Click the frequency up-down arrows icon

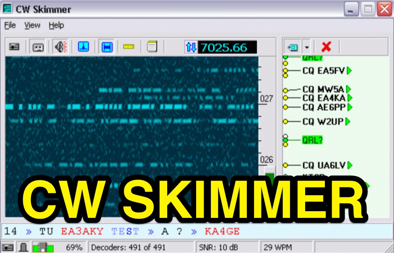tap(191, 47)
